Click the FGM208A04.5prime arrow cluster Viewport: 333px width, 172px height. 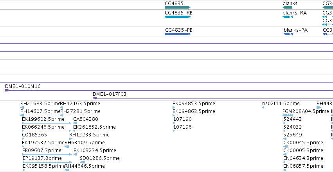tap(288, 115)
